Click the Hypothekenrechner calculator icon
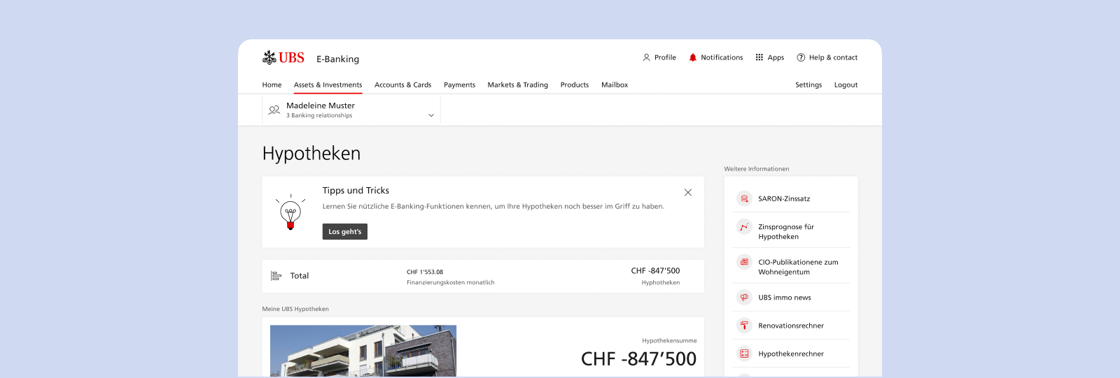This screenshot has height=378, width=1120. click(744, 354)
